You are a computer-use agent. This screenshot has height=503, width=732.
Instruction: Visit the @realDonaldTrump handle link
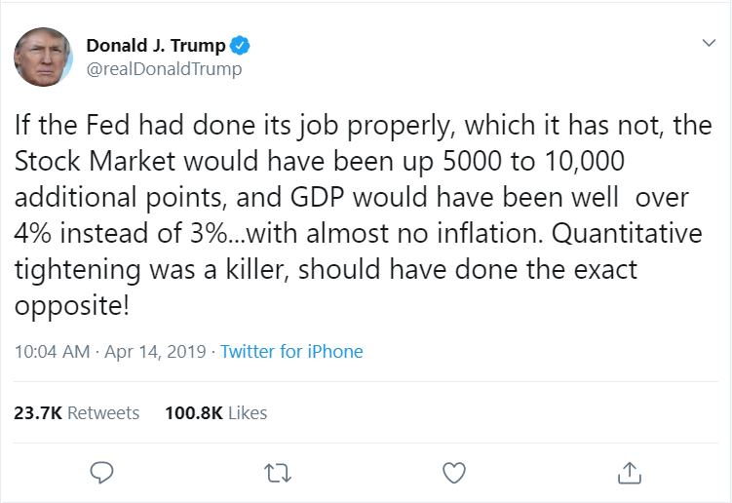[x=165, y=69]
